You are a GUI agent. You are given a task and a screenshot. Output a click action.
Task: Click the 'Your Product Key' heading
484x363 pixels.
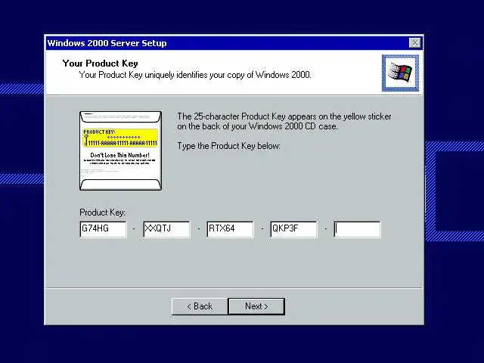coord(100,64)
